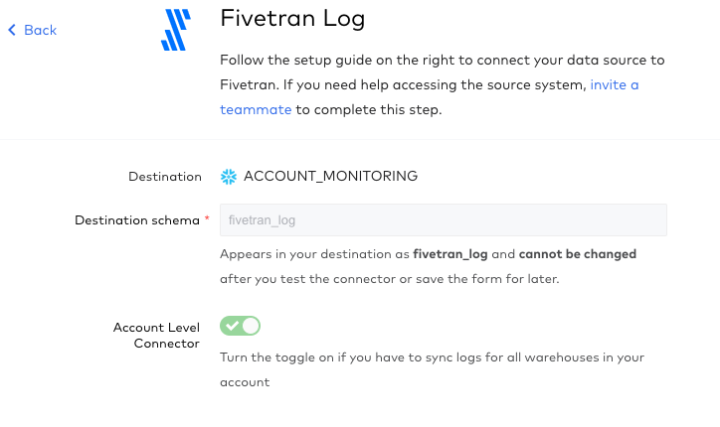The image size is (720, 427).
Task: Click the Destination field label
Action: [x=165, y=177]
